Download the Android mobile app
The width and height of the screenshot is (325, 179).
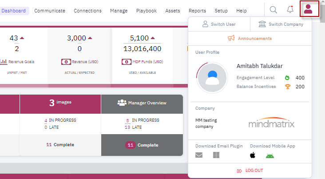270,155
